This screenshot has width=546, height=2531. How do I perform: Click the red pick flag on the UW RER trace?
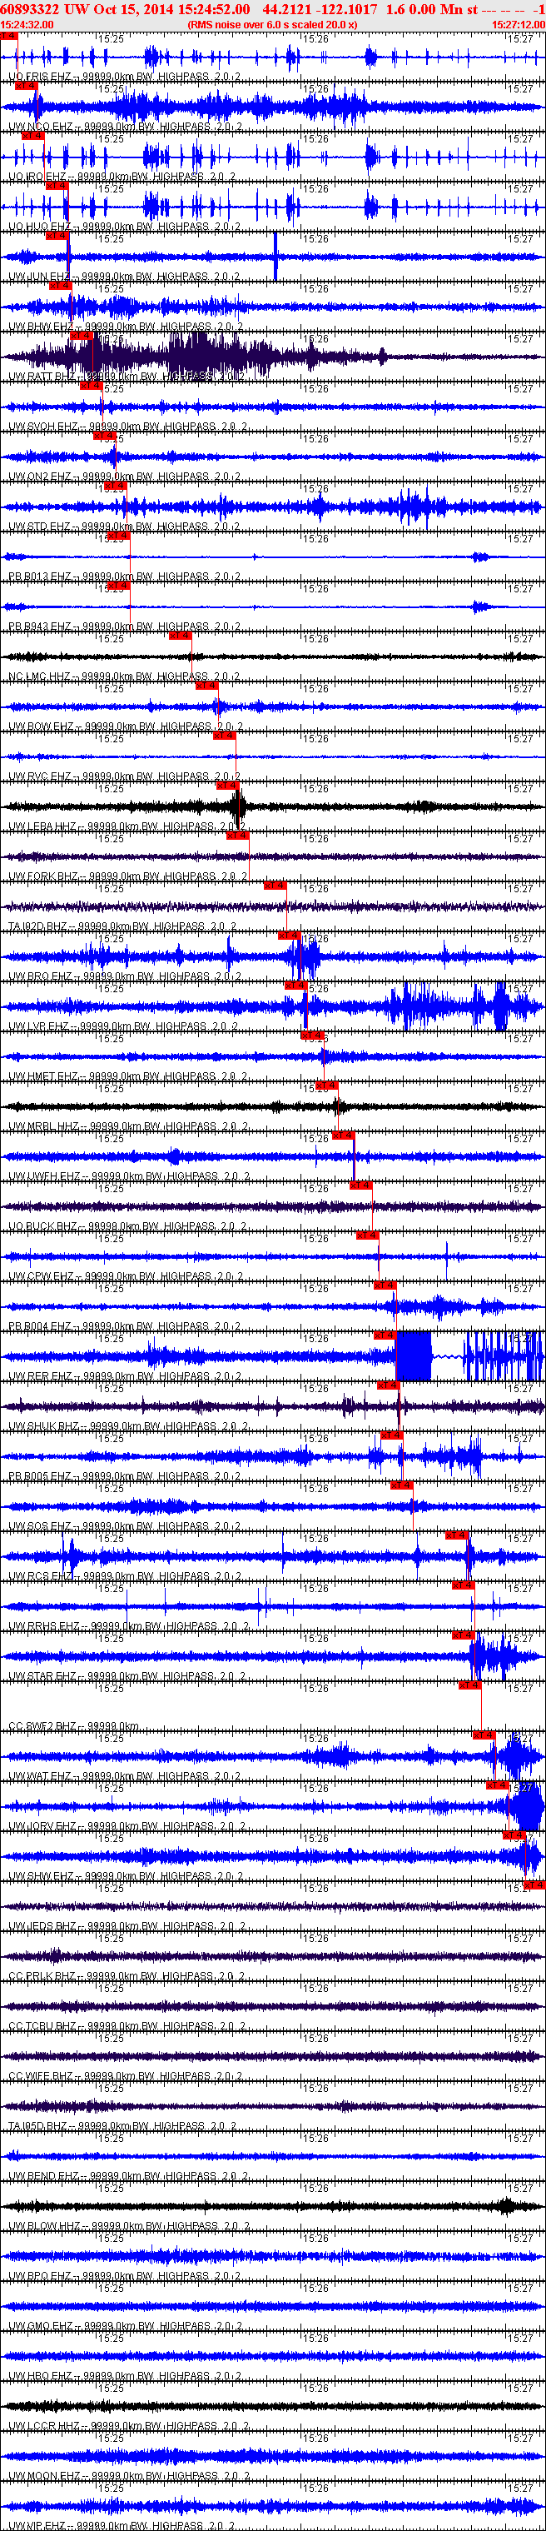384,1335
